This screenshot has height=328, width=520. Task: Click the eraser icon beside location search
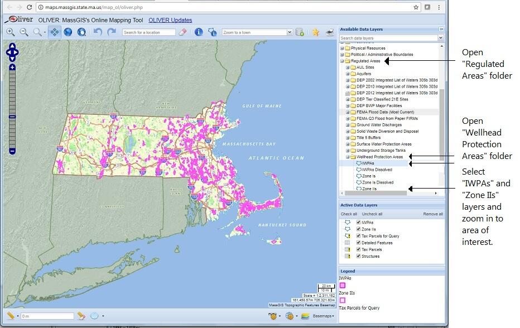point(183,32)
